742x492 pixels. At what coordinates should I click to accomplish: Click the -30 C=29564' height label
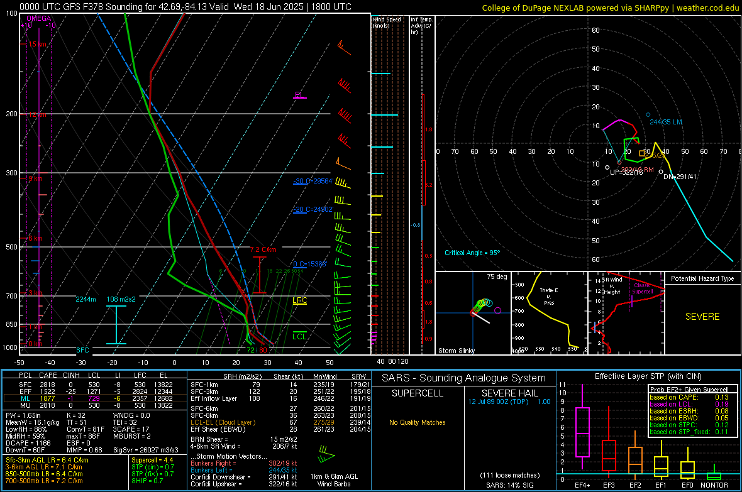pyautogui.click(x=313, y=181)
